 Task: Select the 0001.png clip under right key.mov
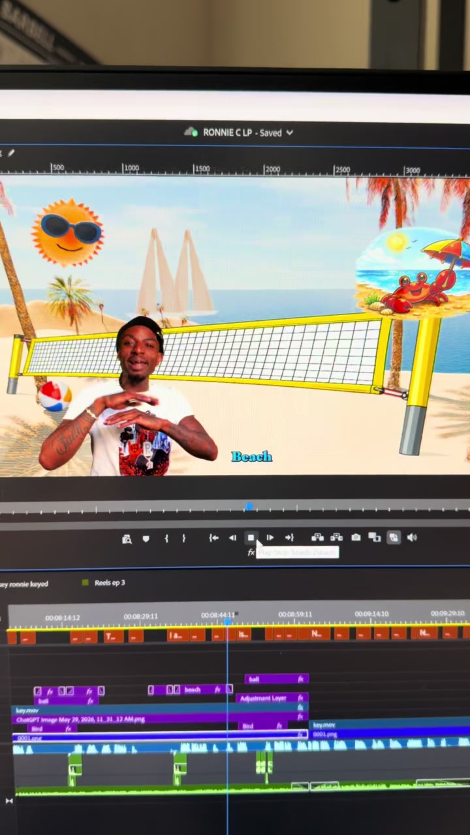389,734
